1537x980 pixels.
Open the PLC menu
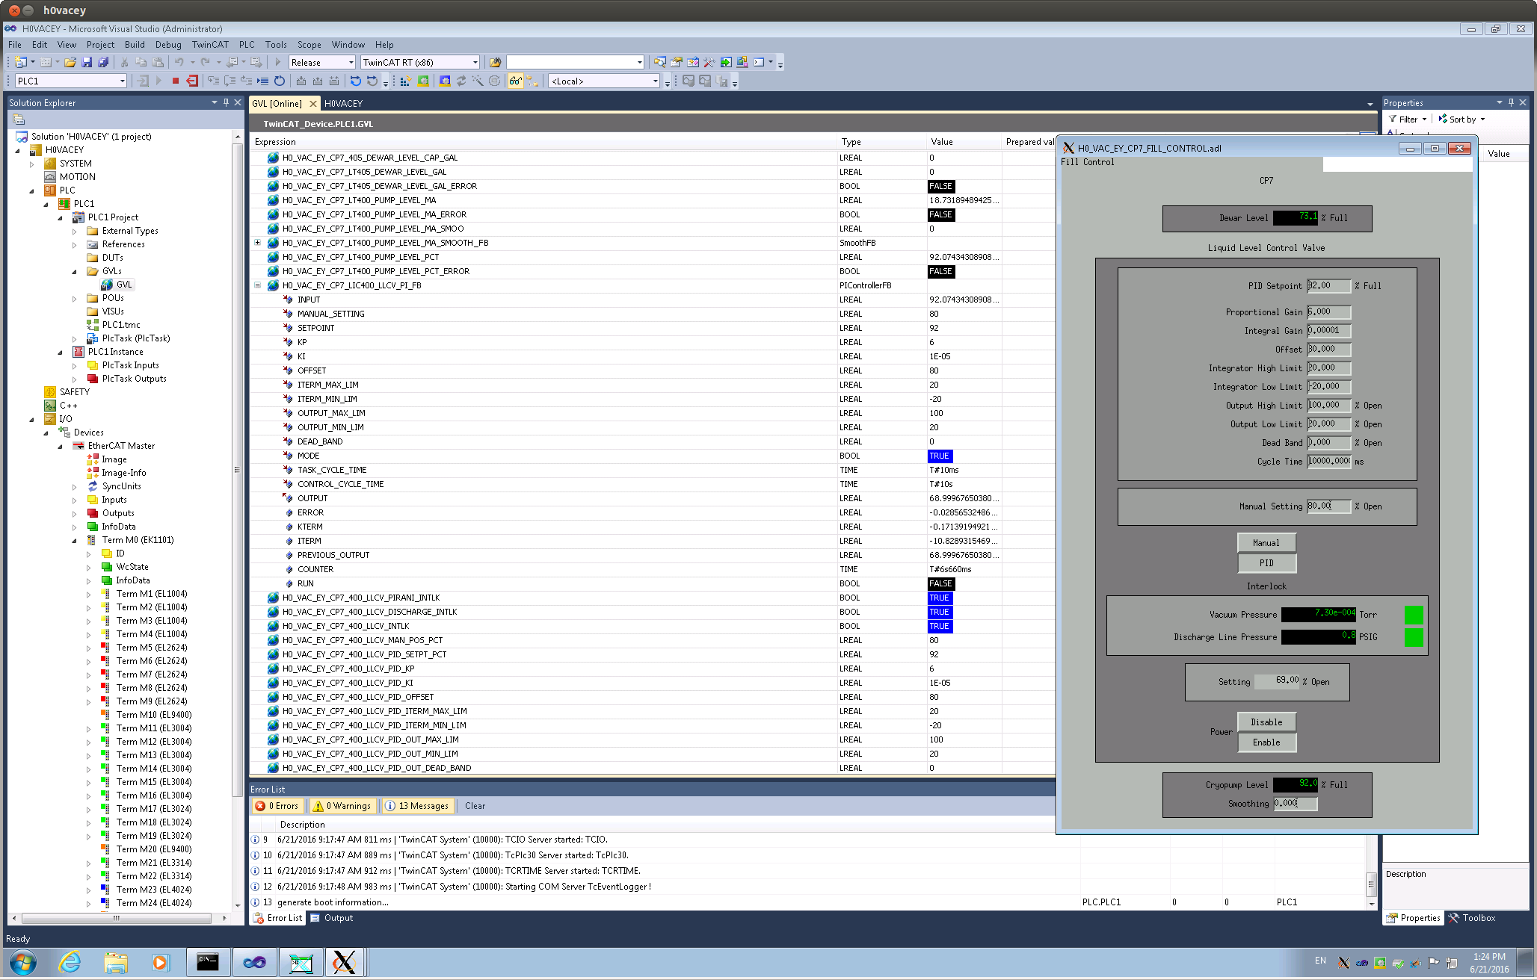(247, 45)
